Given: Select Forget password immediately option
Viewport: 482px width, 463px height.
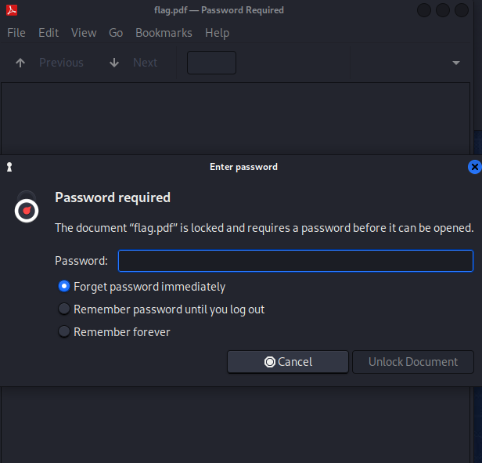Looking at the screenshot, I should tap(64, 286).
